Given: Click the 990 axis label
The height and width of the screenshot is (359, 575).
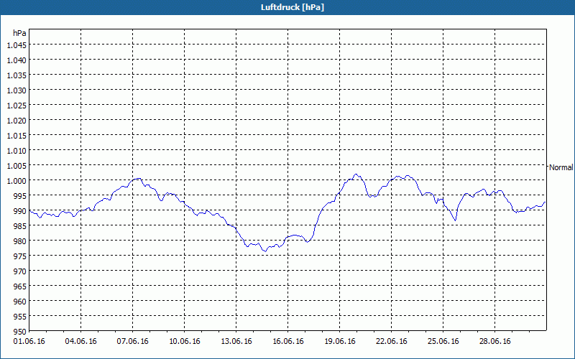Looking at the screenshot, I should tap(20, 211).
